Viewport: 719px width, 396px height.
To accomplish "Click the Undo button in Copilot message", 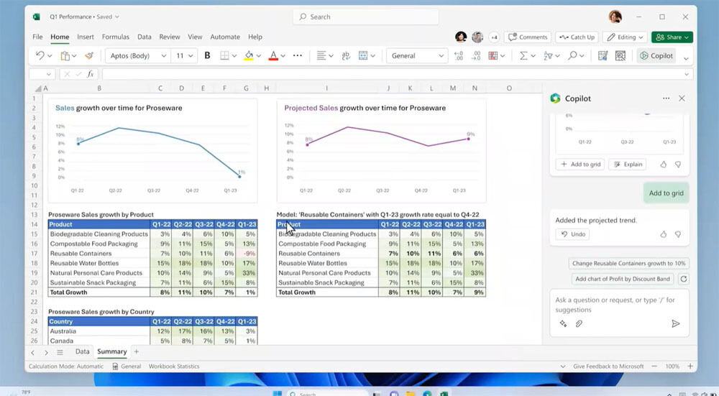I will tap(573, 234).
